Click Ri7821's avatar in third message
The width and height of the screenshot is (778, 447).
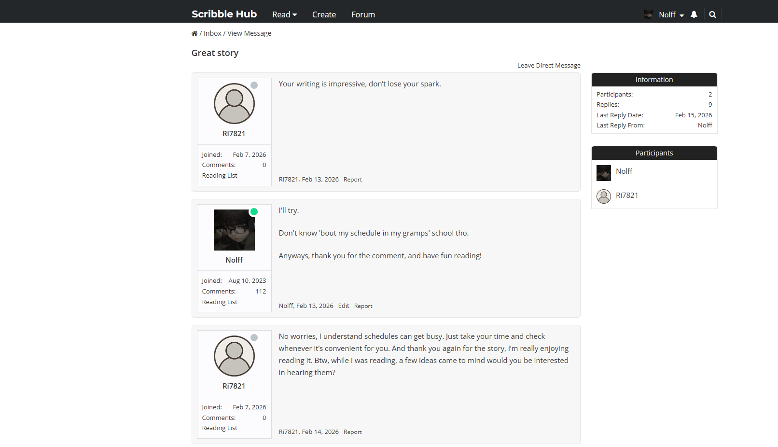point(234,356)
